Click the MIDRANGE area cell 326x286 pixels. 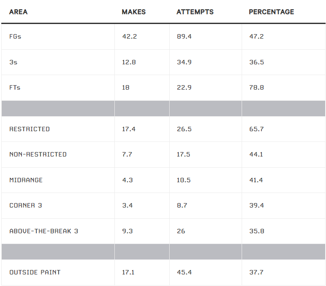click(26, 180)
